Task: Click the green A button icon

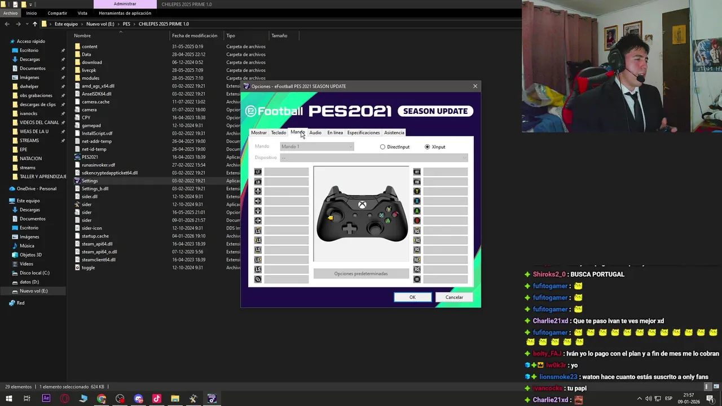Action: [417, 211]
